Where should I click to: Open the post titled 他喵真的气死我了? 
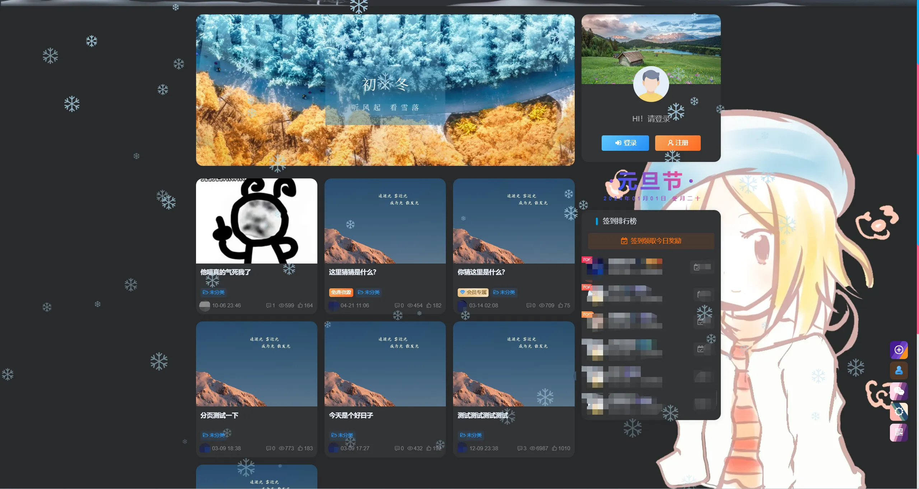[x=225, y=272]
